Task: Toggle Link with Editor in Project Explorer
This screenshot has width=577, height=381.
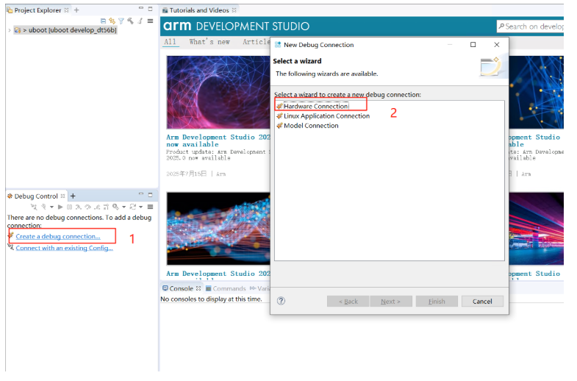Action: tap(112, 21)
